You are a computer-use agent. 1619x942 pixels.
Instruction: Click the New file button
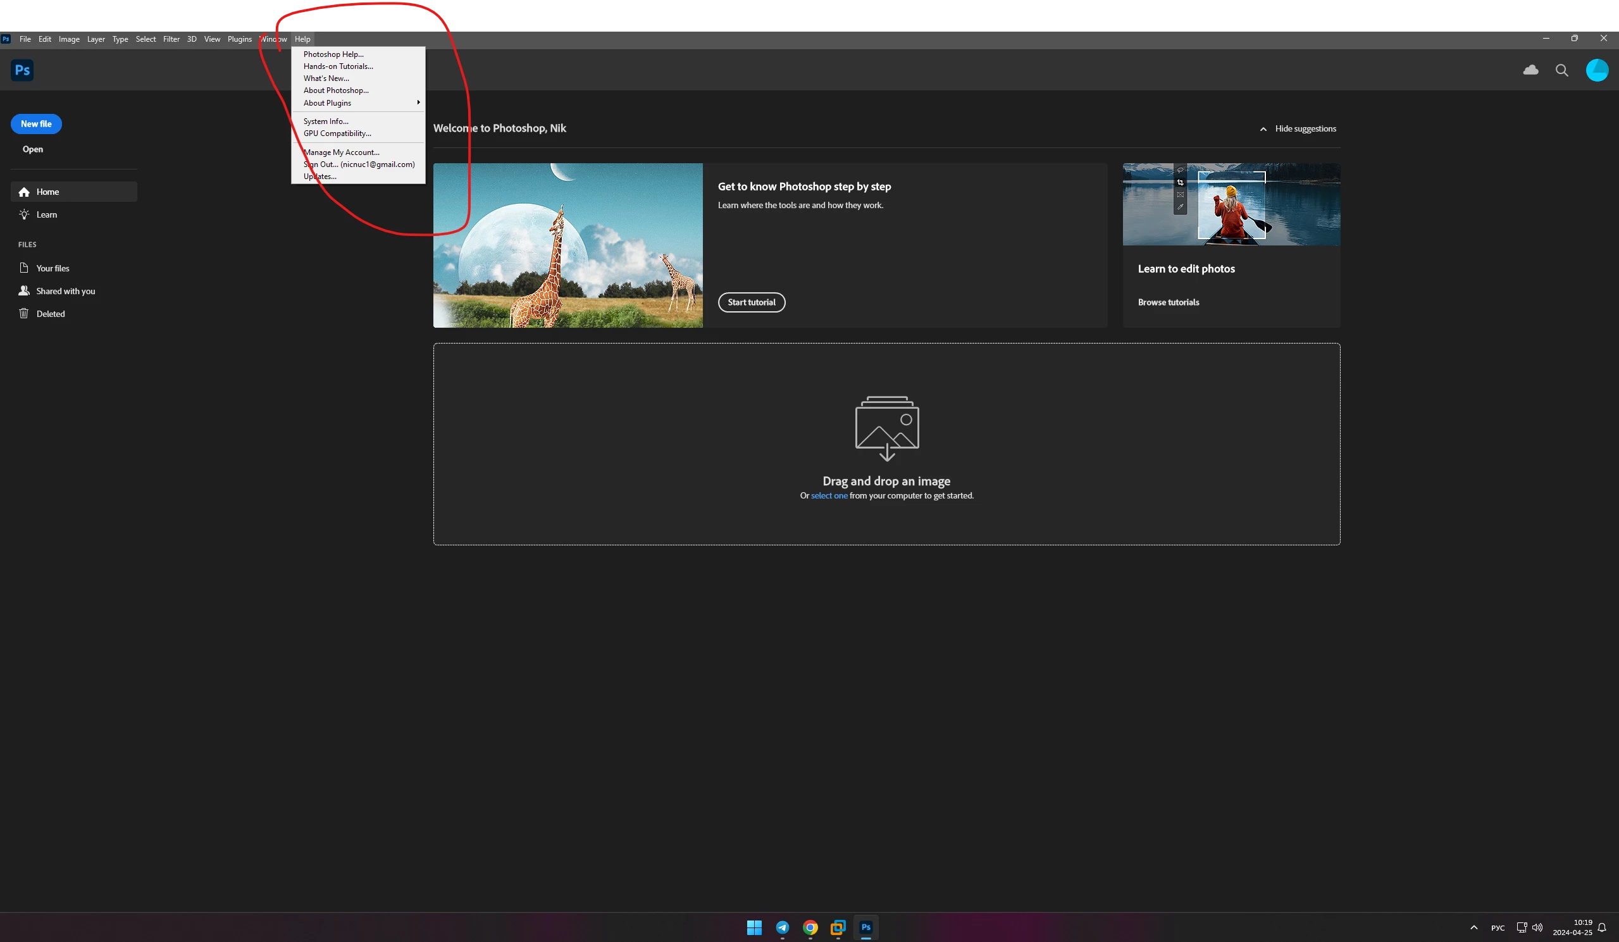[x=36, y=124]
